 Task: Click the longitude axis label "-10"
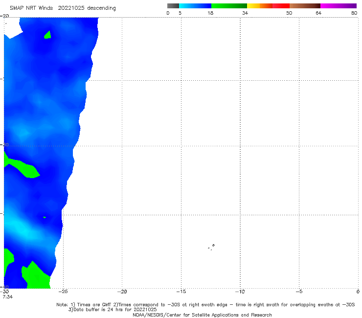[x=240, y=292]
